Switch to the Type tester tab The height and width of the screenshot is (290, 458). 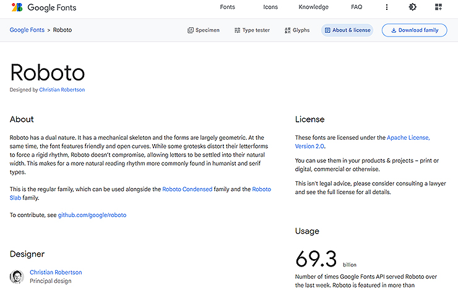(252, 30)
